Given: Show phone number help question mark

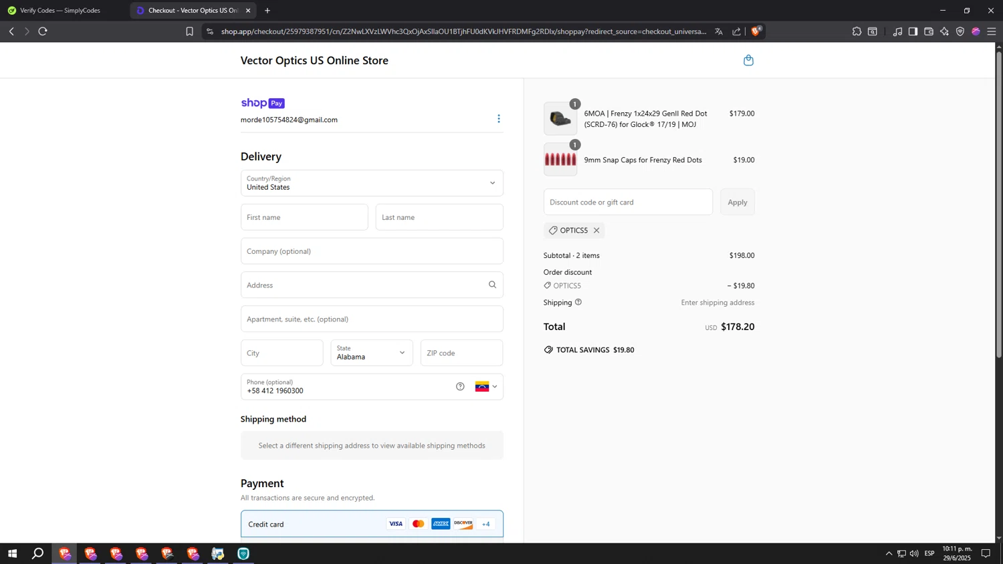Looking at the screenshot, I should 460,386.
